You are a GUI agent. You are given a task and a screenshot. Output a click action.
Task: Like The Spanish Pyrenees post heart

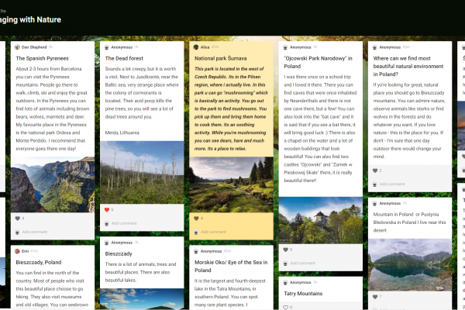click(x=18, y=219)
